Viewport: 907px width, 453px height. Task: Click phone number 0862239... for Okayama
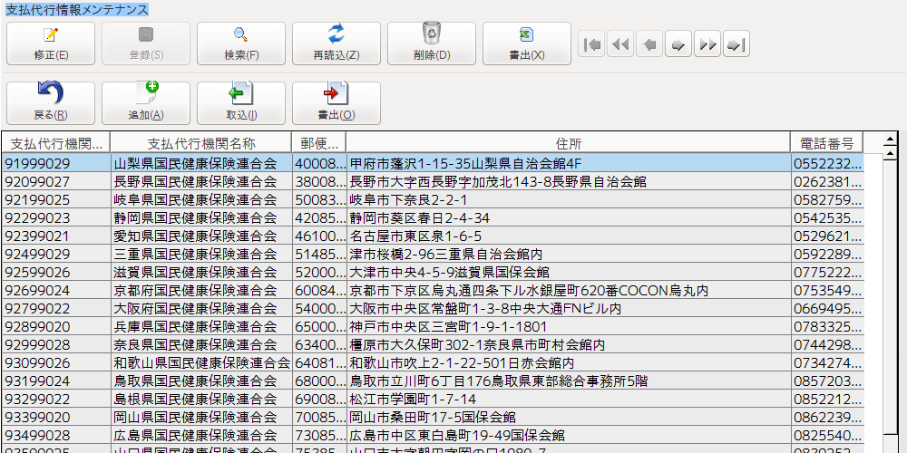pyautogui.click(x=827, y=417)
